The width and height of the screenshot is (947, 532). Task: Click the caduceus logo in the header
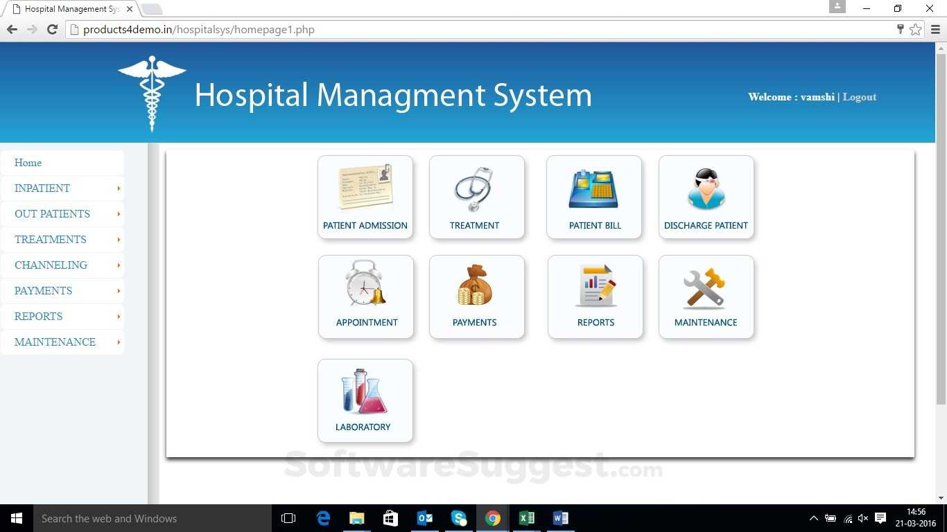tap(151, 92)
